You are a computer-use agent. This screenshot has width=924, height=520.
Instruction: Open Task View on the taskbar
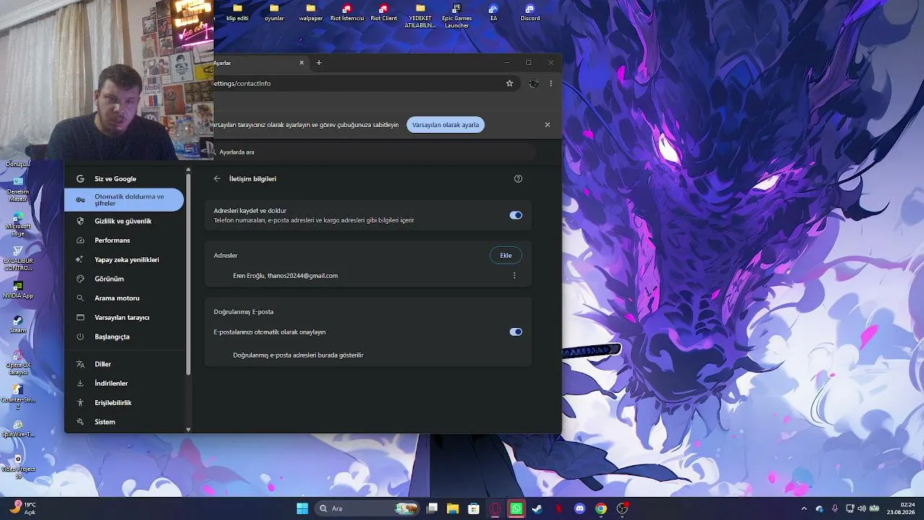432,508
